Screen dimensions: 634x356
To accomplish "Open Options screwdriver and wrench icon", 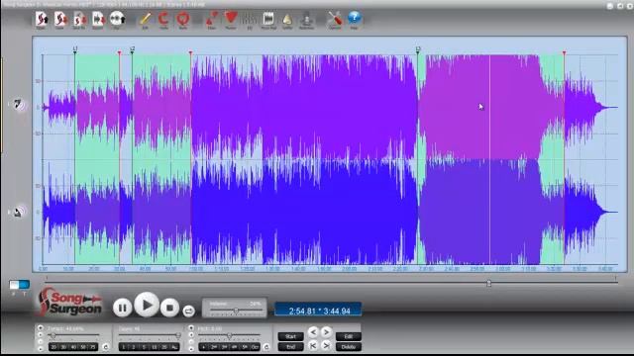I will point(335,19).
